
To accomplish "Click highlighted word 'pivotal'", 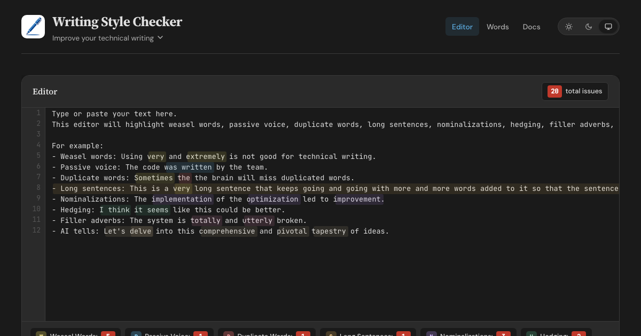I will pos(292,231).
